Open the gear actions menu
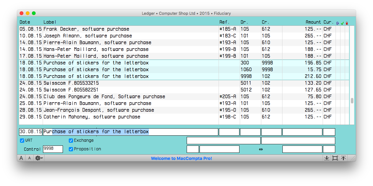Screen dimensions: 373x186 (x=39, y=158)
